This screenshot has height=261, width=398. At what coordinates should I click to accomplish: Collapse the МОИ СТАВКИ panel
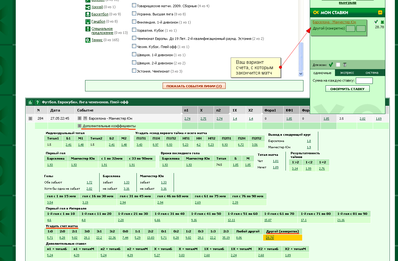tap(380, 13)
